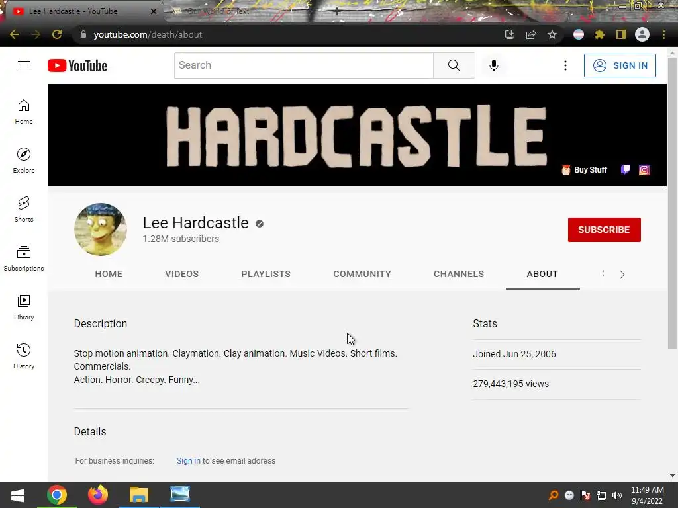
Task: Click the "1.28M subscribers" text
Action: [x=181, y=239]
